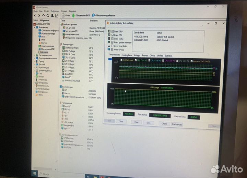Toggle Stress FPU checkbox
Viewport: 247px width, 178px height.
[113, 35]
